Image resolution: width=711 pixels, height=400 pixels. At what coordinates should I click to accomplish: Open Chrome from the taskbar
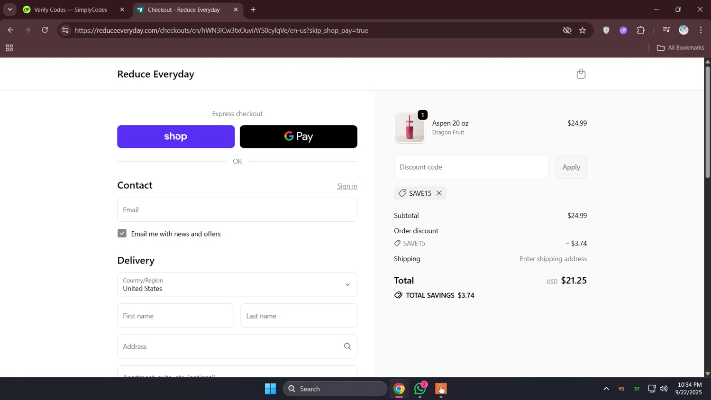(x=399, y=389)
